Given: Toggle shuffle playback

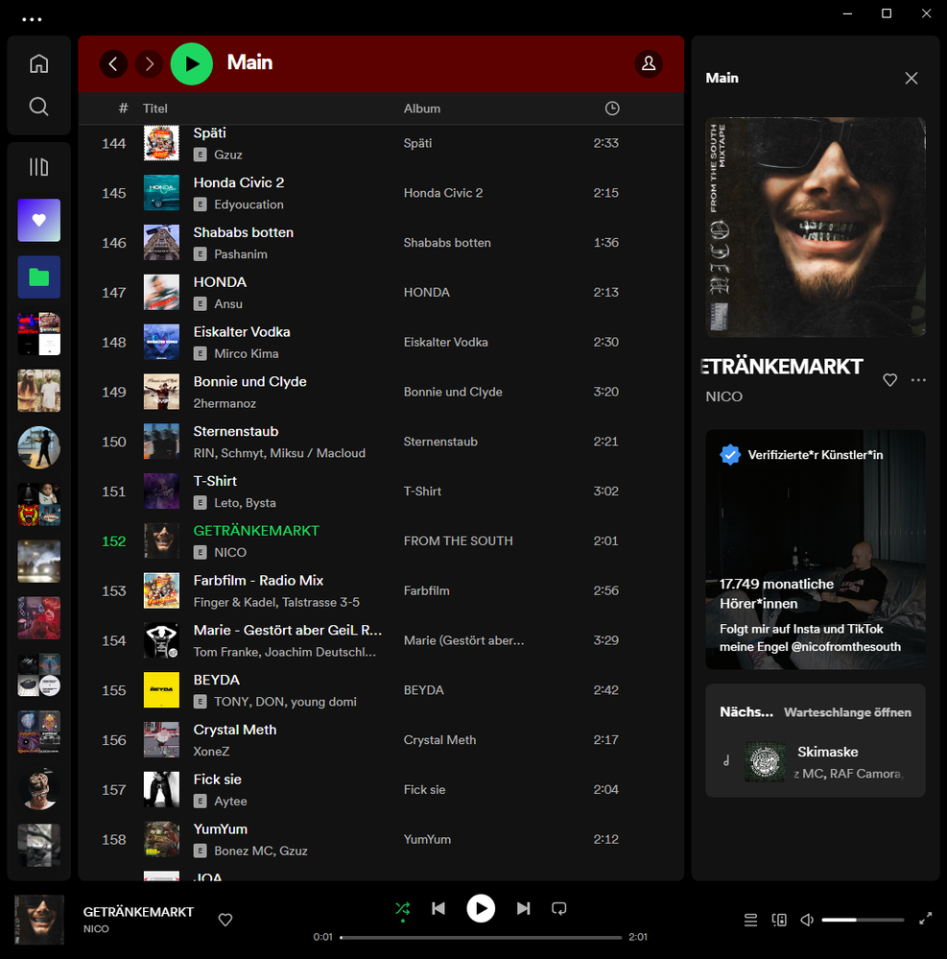Looking at the screenshot, I should pos(402,909).
